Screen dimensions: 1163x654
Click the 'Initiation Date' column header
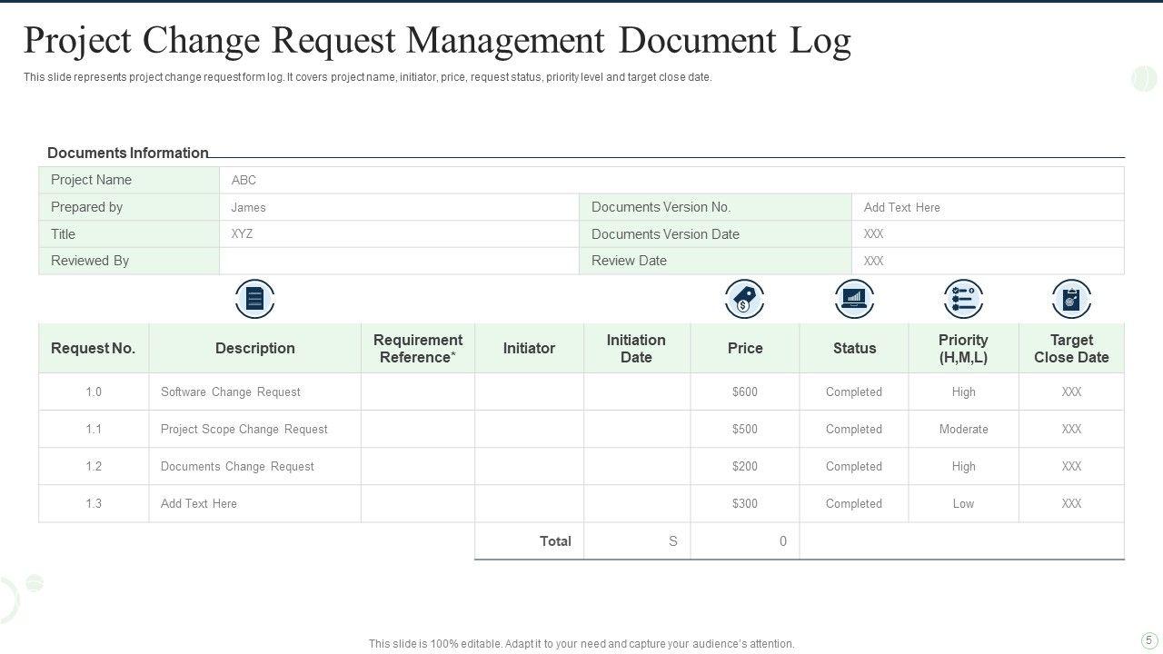tap(636, 348)
